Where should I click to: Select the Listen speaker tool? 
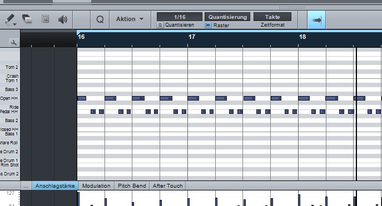point(63,19)
